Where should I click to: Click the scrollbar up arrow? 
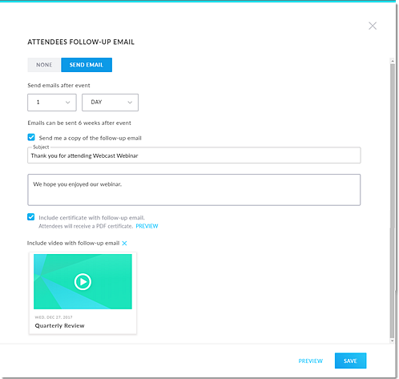(392, 61)
